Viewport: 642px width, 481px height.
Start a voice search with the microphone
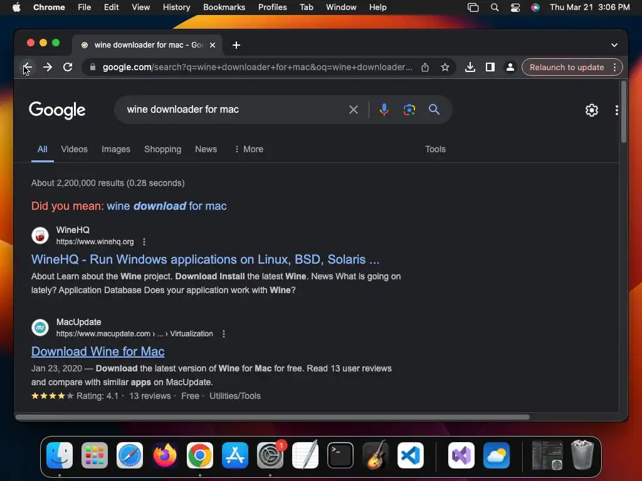tap(384, 110)
